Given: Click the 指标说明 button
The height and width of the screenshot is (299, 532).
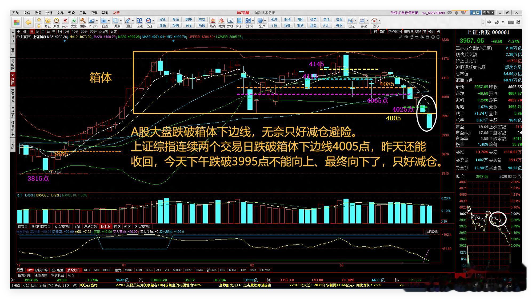Looking at the screenshot, I should point(432,232).
